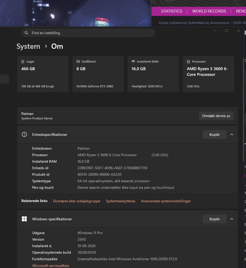The height and width of the screenshot is (268, 246).
Task: Select the Enheds-id value 22BED187-5DF7-4D96-A607-E7E6088077F0
Action: (x=112, y=168)
